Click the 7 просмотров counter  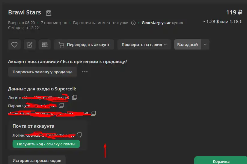click(54, 23)
